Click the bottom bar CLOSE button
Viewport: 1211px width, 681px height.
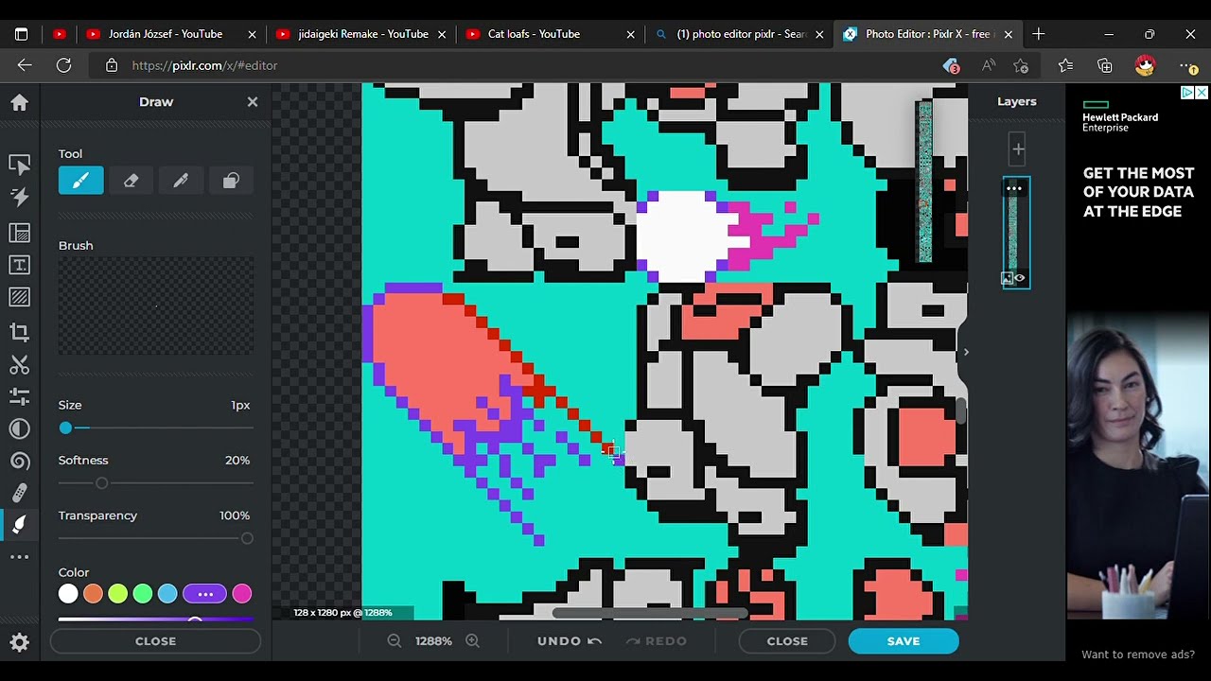(x=787, y=641)
